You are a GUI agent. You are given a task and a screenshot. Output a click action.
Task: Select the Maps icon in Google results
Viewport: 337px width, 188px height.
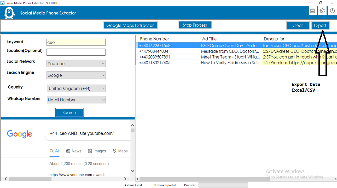pos(120,151)
